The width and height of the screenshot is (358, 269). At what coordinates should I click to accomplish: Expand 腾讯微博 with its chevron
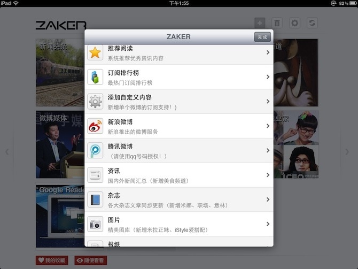(x=268, y=150)
